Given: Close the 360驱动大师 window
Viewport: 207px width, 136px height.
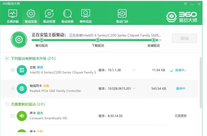Looking at the screenshot, I should tap(199, 4).
